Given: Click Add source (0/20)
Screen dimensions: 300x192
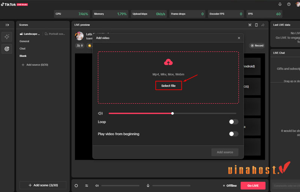Looking at the screenshot, I should (x=35, y=65).
